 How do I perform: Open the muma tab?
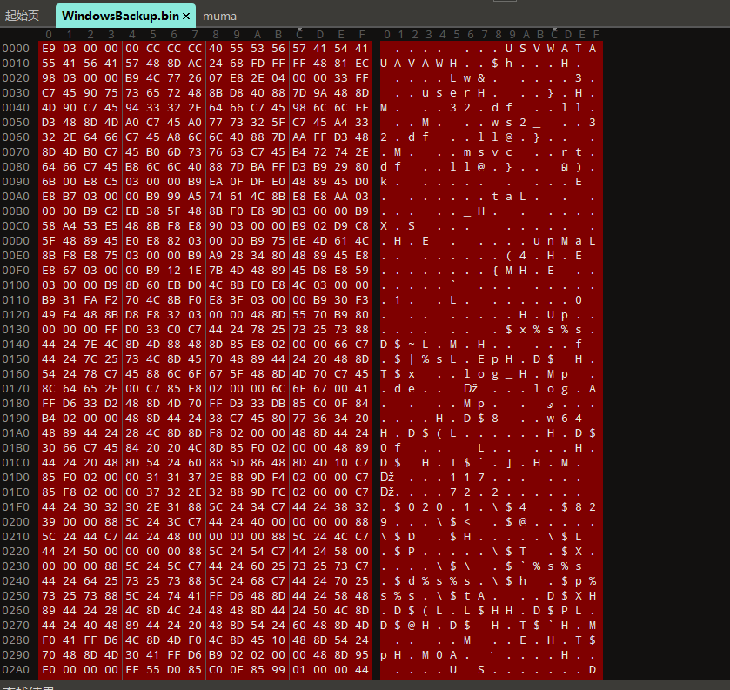220,17
